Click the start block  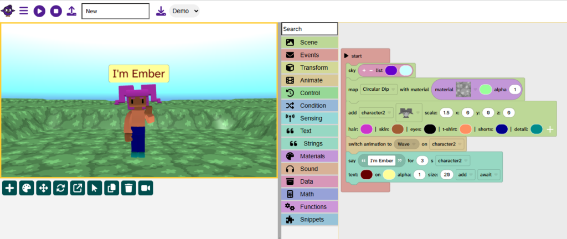(x=365, y=56)
